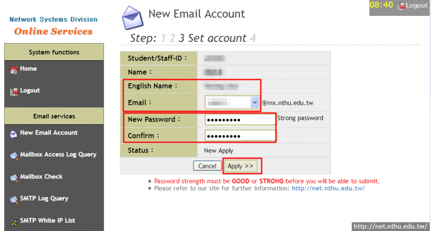Screen dimensions: 431x231
Task: Click the Logout text at top right
Action: click(x=417, y=6)
